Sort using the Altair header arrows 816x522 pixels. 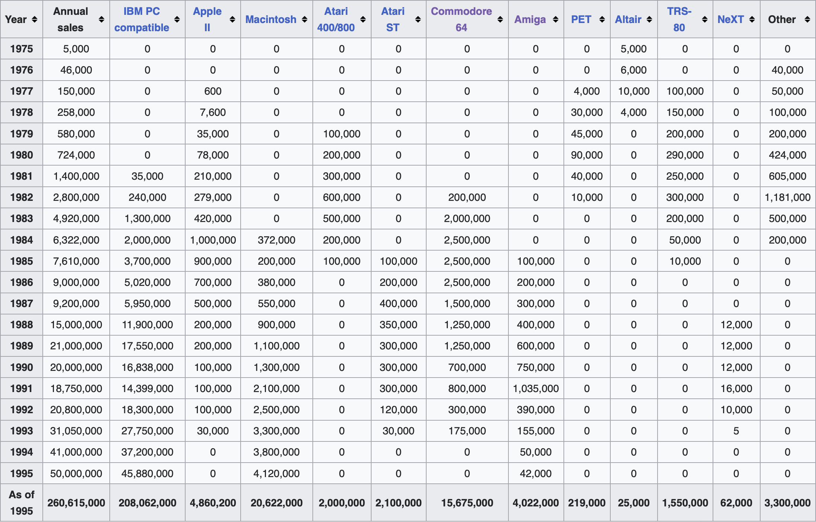(649, 19)
